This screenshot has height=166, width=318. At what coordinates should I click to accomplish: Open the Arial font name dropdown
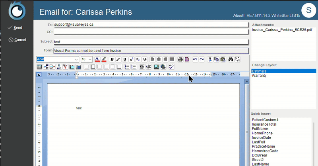click(76, 59)
